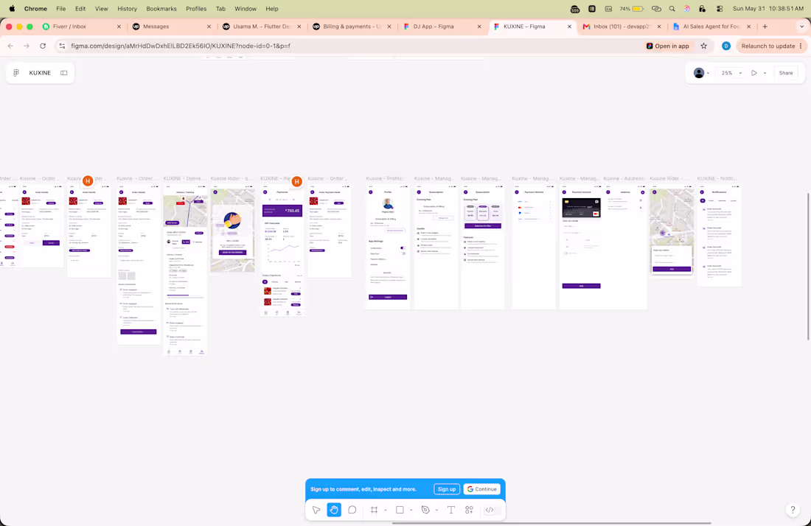
Task: Select the Text tool
Action: [451, 510]
